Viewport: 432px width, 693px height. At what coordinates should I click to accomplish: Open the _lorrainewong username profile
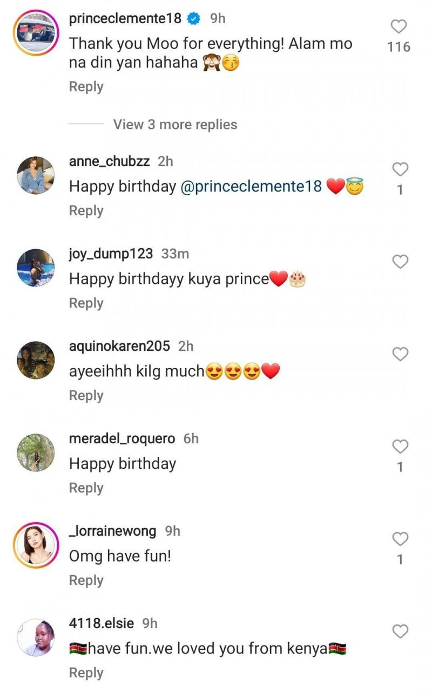112,531
